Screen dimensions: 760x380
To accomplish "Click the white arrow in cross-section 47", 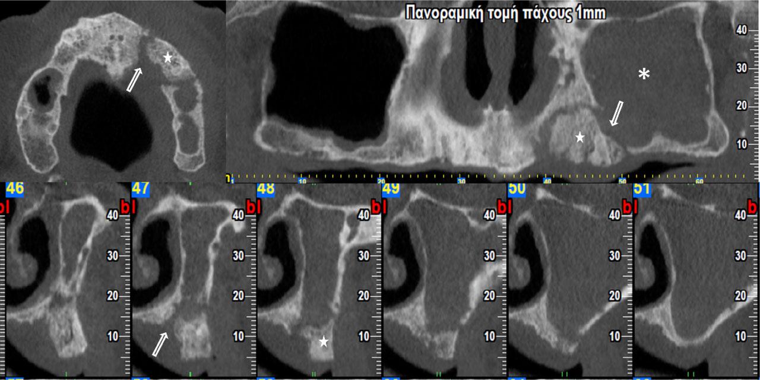I will click(x=160, y=344).
